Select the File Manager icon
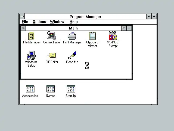Image resolution: width=174 pixels, height=131 pixels. point(31,36)
